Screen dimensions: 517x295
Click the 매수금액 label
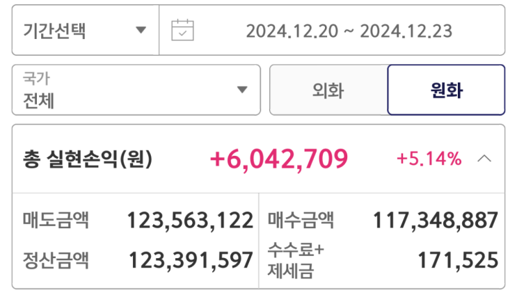click(x=301, y=221)
